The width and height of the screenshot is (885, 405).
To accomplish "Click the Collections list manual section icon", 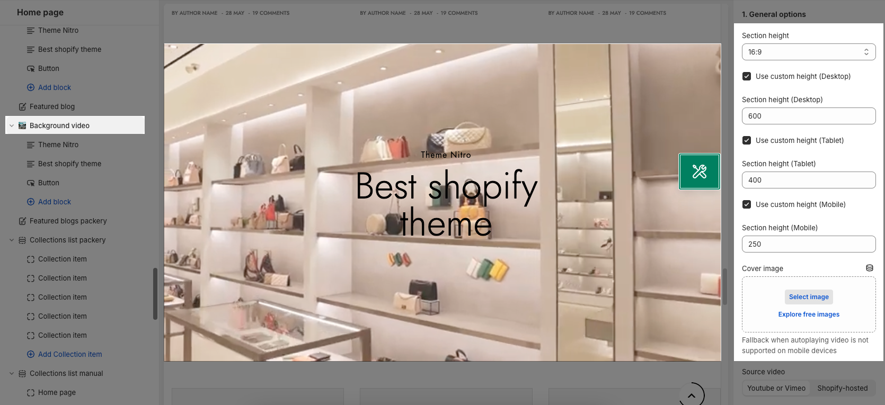I will 22,374.
